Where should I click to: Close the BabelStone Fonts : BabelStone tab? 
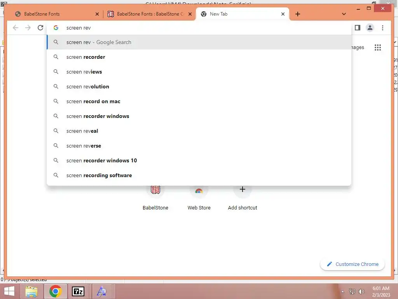[190, 14]
